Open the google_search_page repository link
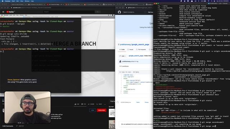The height and width of the screenshot is (129, 230). coord(141,44)
